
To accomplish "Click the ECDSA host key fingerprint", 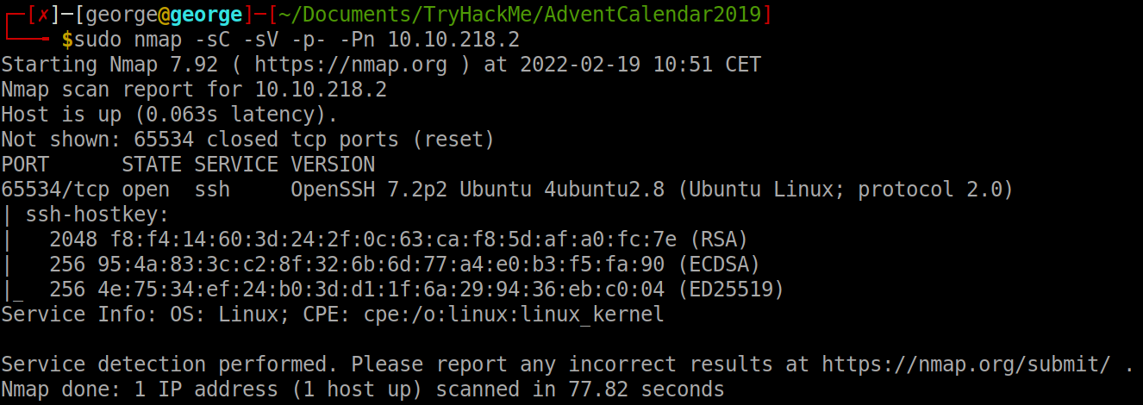I will [393, 264].
